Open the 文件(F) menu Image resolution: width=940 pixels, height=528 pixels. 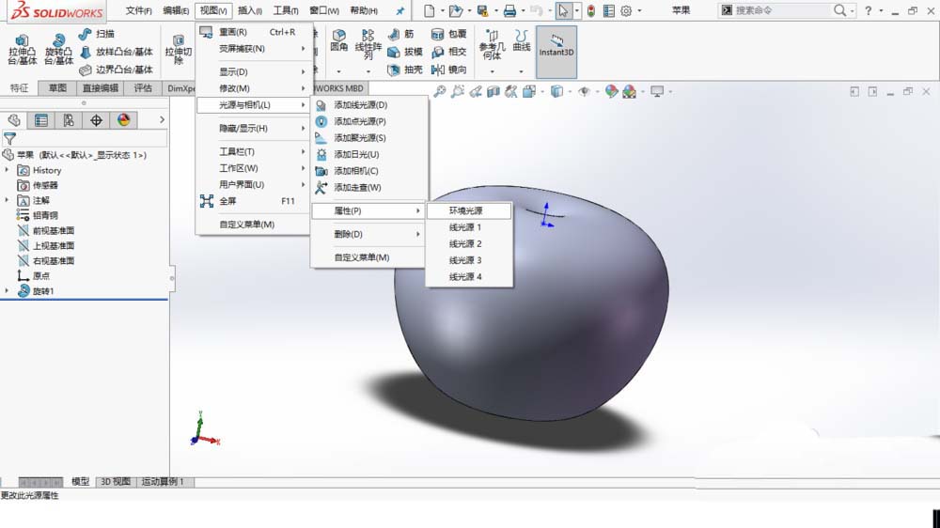[138, 10]
